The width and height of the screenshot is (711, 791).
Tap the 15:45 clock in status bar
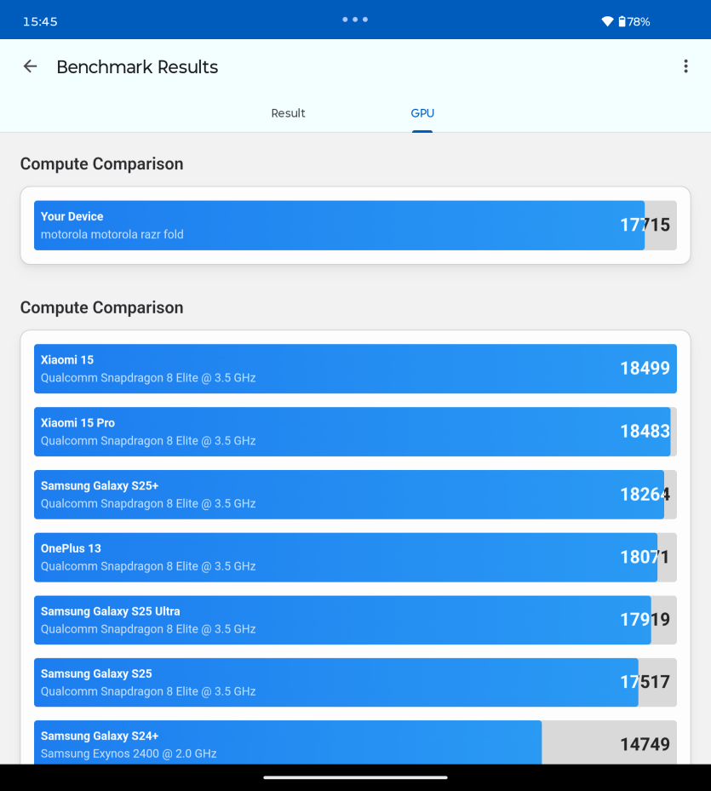click(40, 21)
